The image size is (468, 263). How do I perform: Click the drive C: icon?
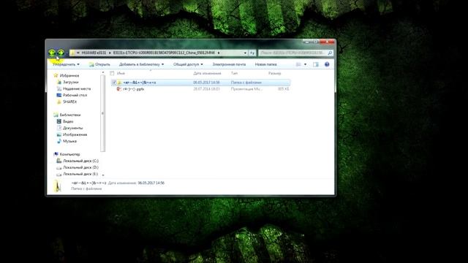pyautogui.click(x=59, y=161)
